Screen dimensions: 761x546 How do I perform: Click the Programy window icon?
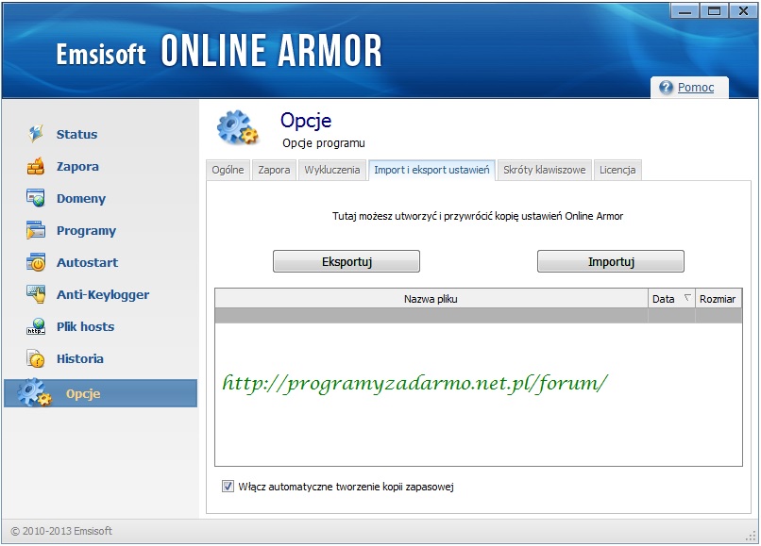36,231
